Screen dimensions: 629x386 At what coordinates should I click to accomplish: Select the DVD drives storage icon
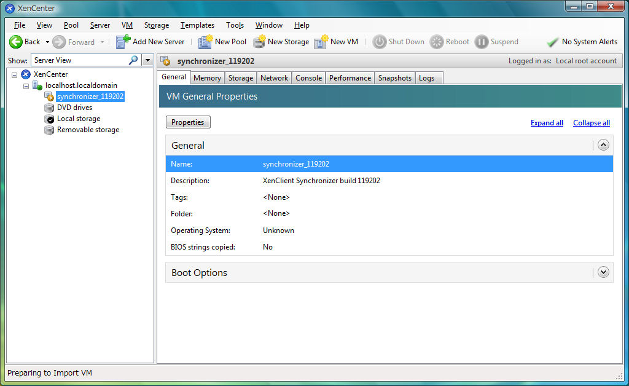coord(49,108)
